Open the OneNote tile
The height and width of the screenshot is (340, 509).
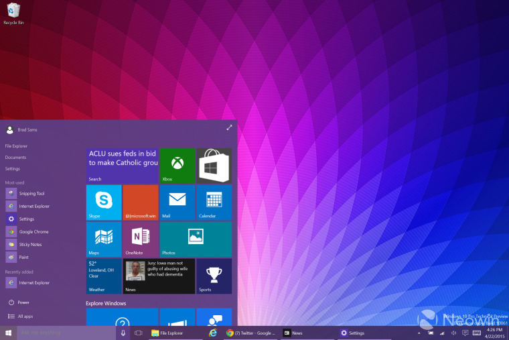click(x=141, y=239)
